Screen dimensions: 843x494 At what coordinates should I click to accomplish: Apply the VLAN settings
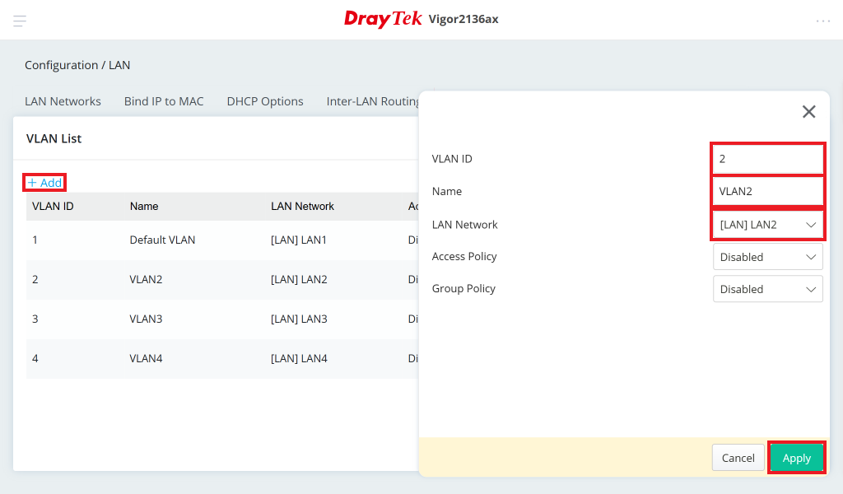796,458
